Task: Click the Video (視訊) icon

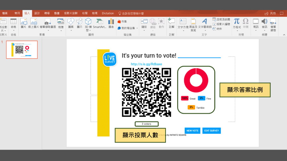Action: point(256,21)
